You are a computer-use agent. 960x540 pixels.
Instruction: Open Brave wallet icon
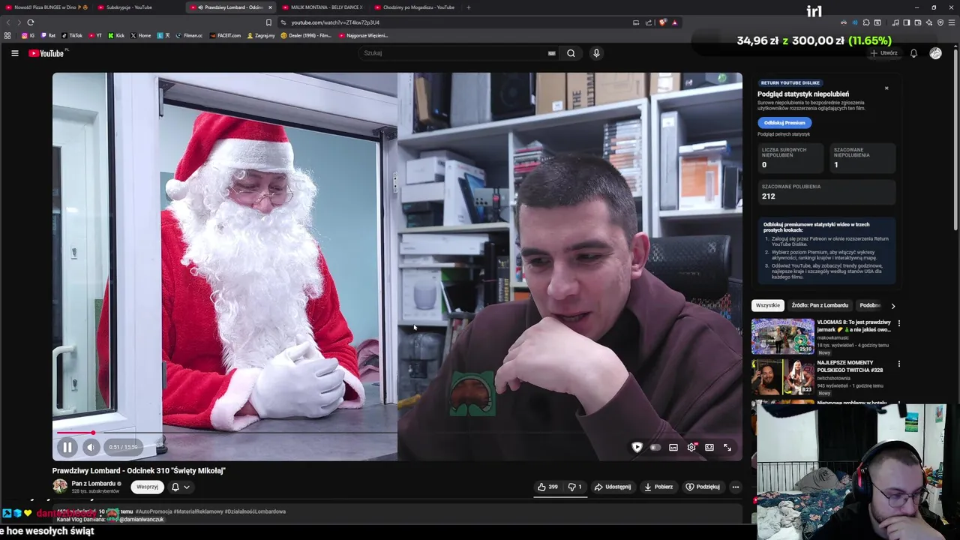point(917,22)
